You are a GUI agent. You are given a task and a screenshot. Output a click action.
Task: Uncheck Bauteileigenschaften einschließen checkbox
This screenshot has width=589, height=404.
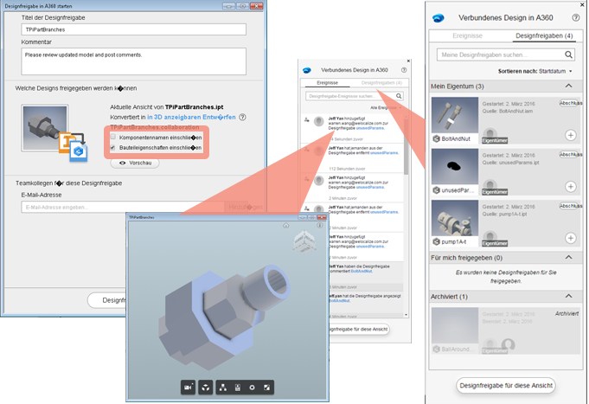coord(112,147)
